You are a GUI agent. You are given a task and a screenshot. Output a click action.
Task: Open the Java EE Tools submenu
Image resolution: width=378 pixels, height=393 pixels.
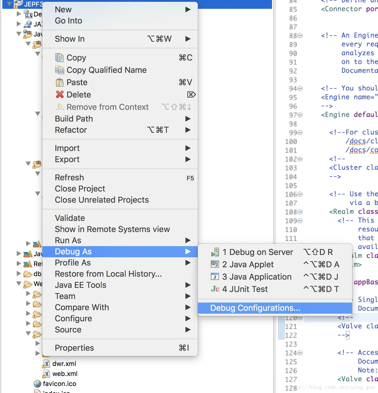coord(120,285)
